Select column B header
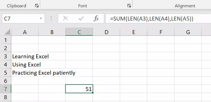 coord(52,32)
